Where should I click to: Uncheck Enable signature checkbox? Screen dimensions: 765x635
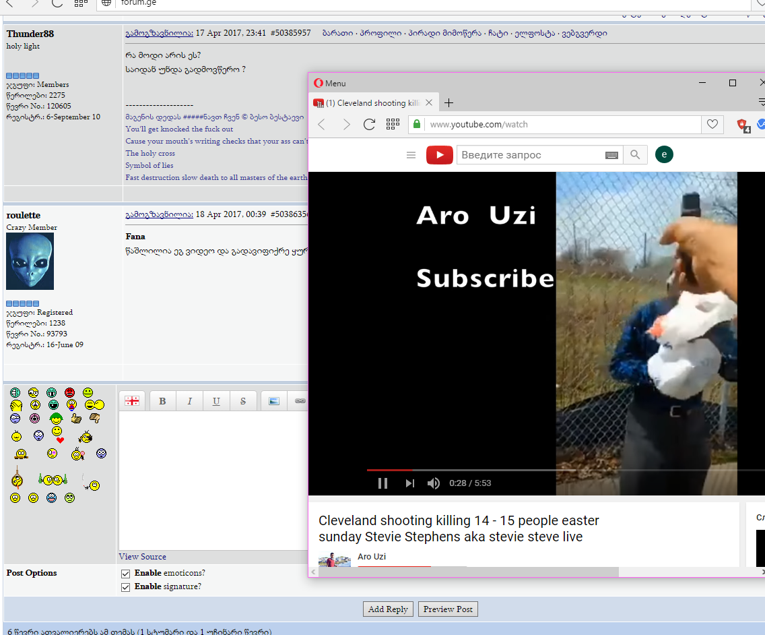click(x=125, y=587)
